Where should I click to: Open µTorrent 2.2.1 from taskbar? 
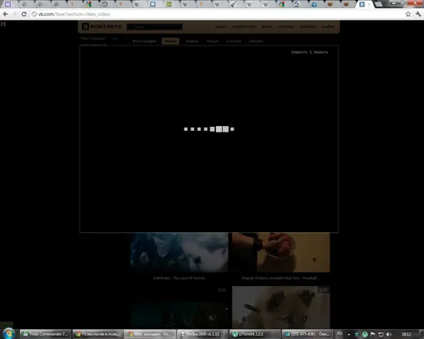click(x=255, y=334)
